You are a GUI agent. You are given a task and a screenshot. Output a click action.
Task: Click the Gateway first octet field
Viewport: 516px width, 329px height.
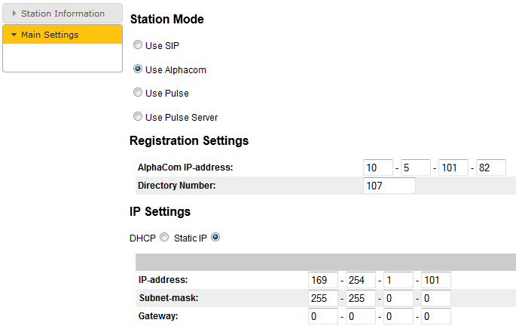323,316
